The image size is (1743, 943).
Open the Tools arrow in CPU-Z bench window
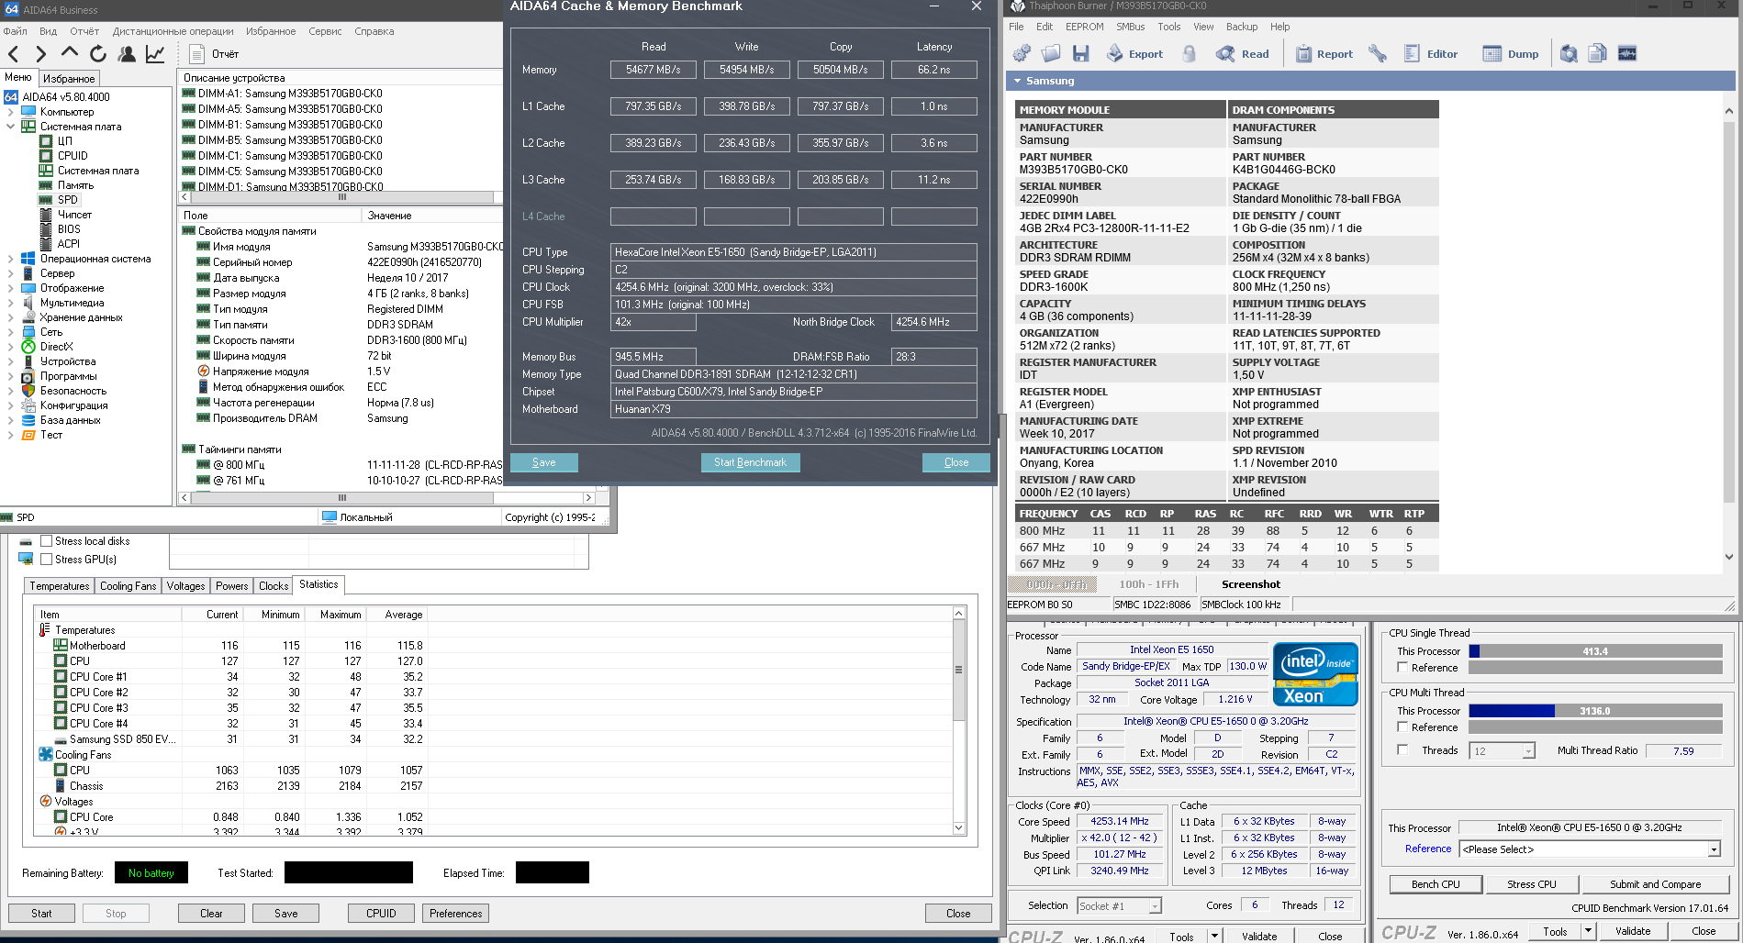coord(1588,932)
